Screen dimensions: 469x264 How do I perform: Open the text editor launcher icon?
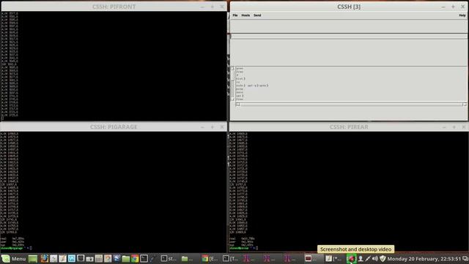pyautogui.click(x=62, y=259)
